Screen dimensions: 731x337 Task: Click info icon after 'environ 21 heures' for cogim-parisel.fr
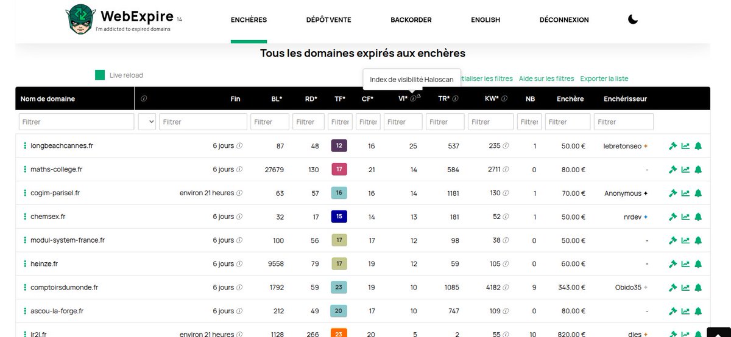tap(239, 193)
